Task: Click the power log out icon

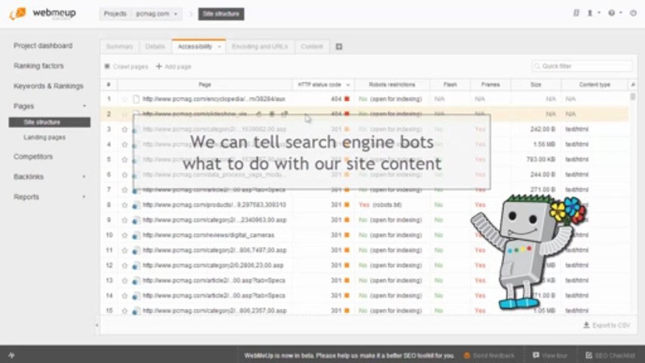Action: click(633, 13)
